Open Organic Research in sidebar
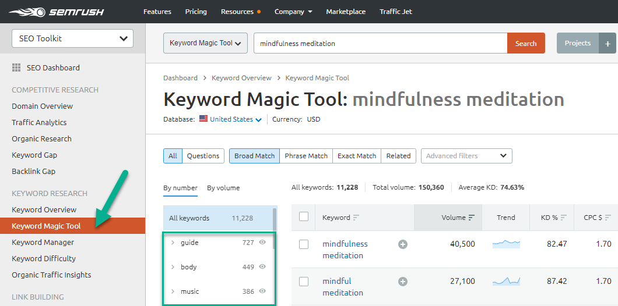Viewport: 618px width, 306px height. 41,139
